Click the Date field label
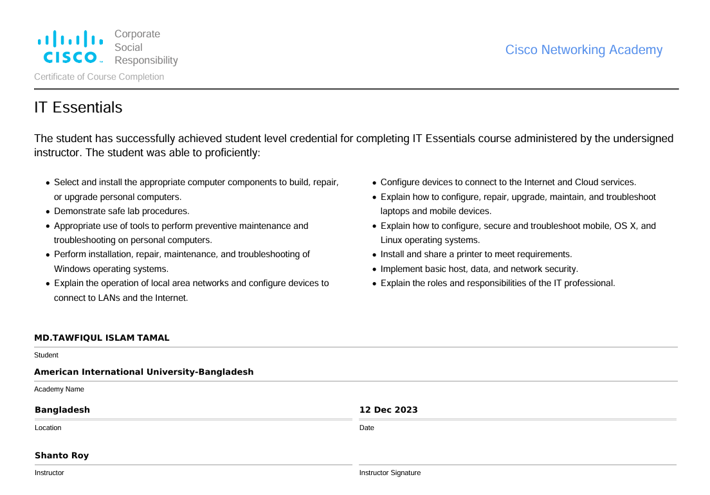 coord(367,428)
